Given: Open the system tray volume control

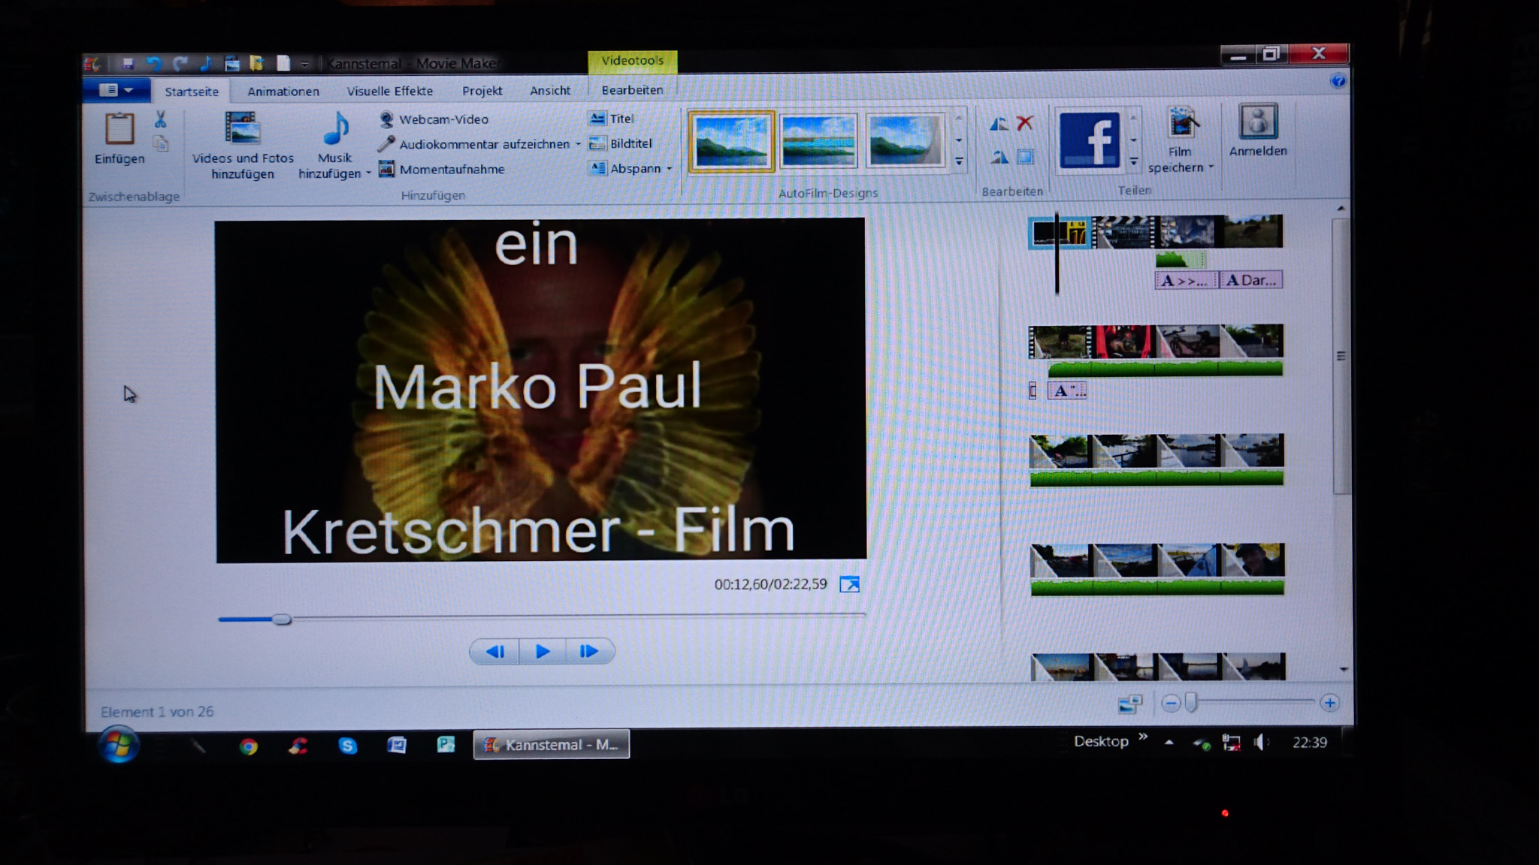Looking at the screenshot, I should [x=1260, y=743].
